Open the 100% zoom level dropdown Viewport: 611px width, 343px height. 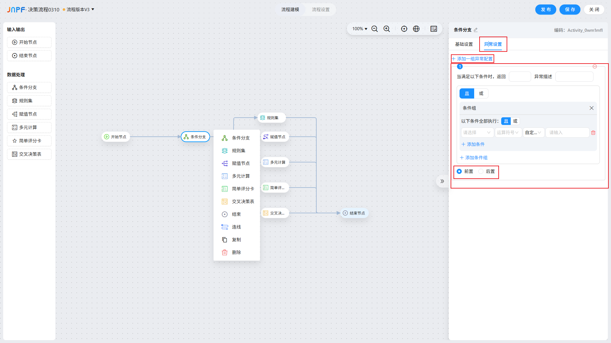[360, 29]
